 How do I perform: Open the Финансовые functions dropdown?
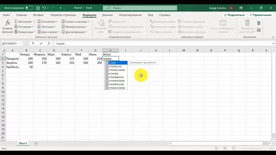pyautogui.click(x=25, y=32)
